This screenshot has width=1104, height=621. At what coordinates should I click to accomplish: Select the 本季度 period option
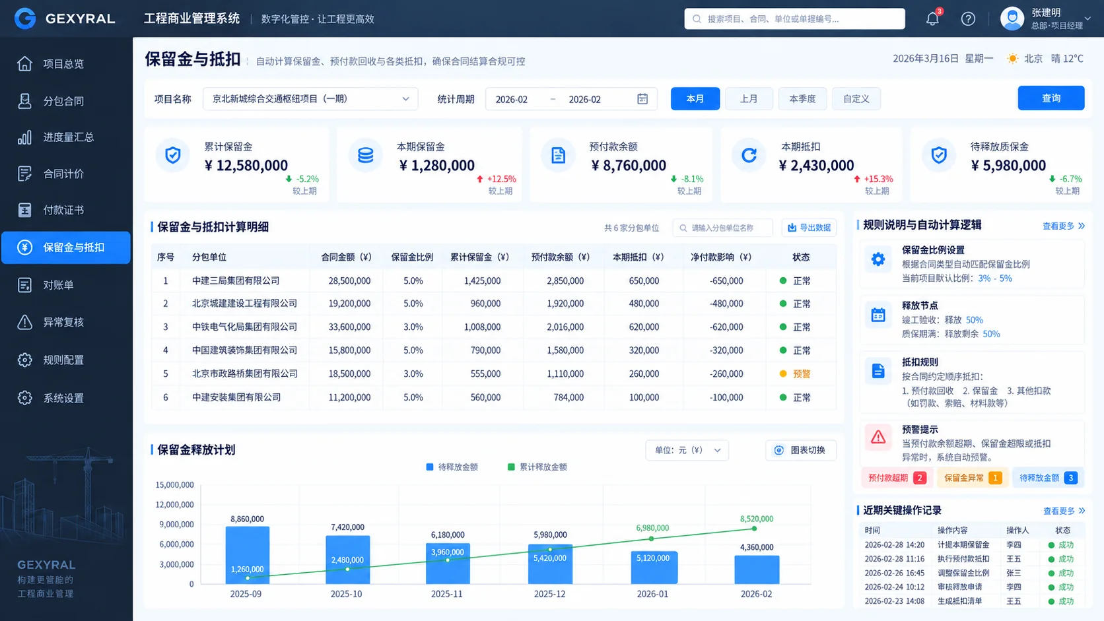pyautogui.click(x=802, y=99)
